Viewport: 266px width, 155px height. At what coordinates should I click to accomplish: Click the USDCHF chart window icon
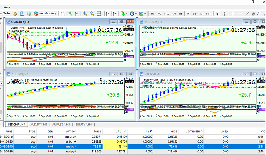click(9, 22)
